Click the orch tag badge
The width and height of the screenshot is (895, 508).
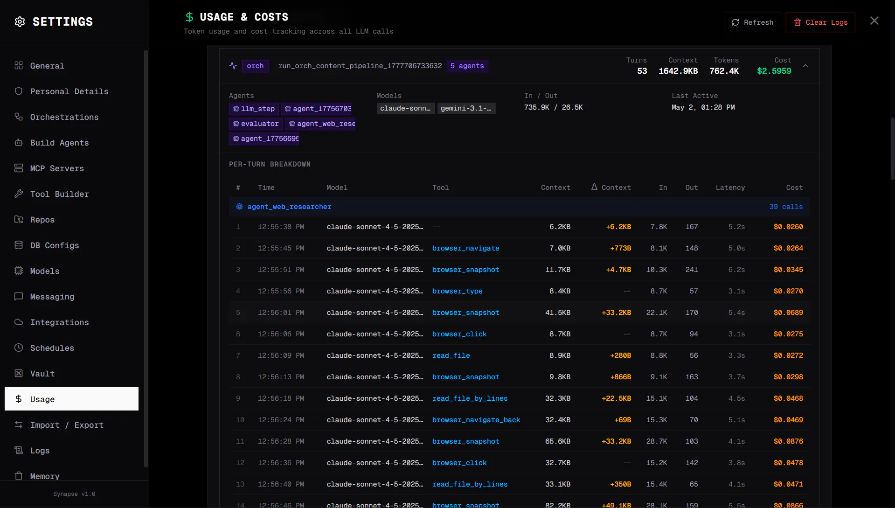(x=255, y=66)
